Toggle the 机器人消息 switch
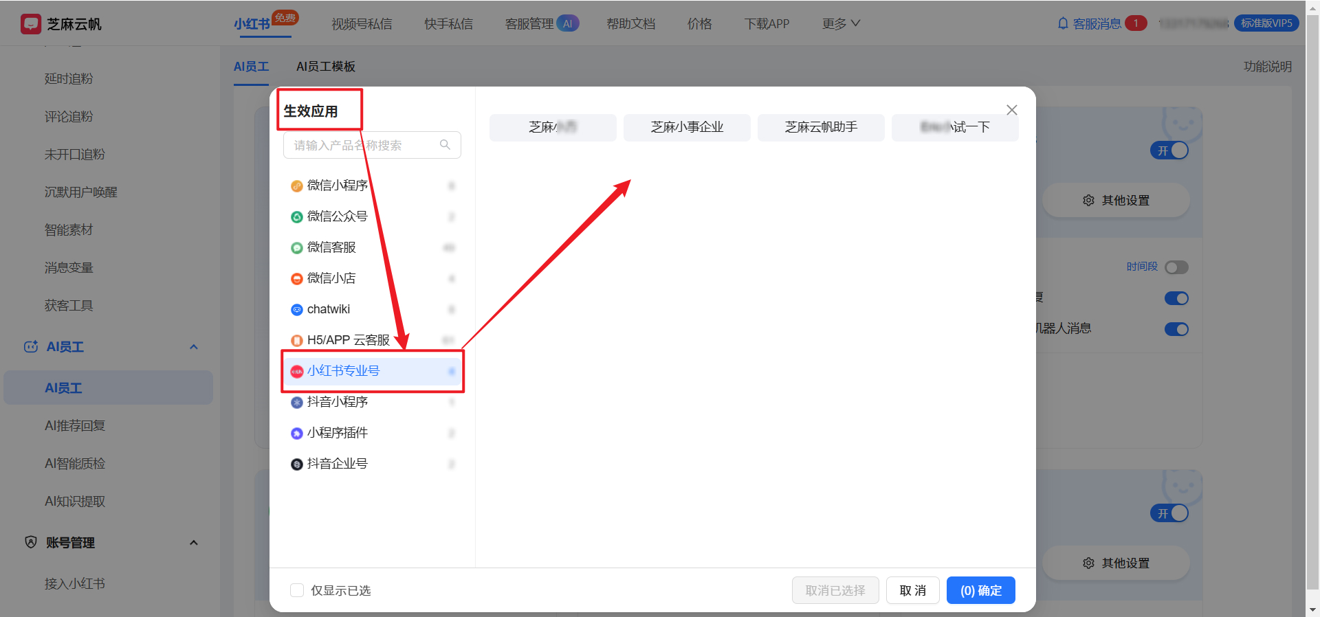1320x617 pixels. (1176, 329)
